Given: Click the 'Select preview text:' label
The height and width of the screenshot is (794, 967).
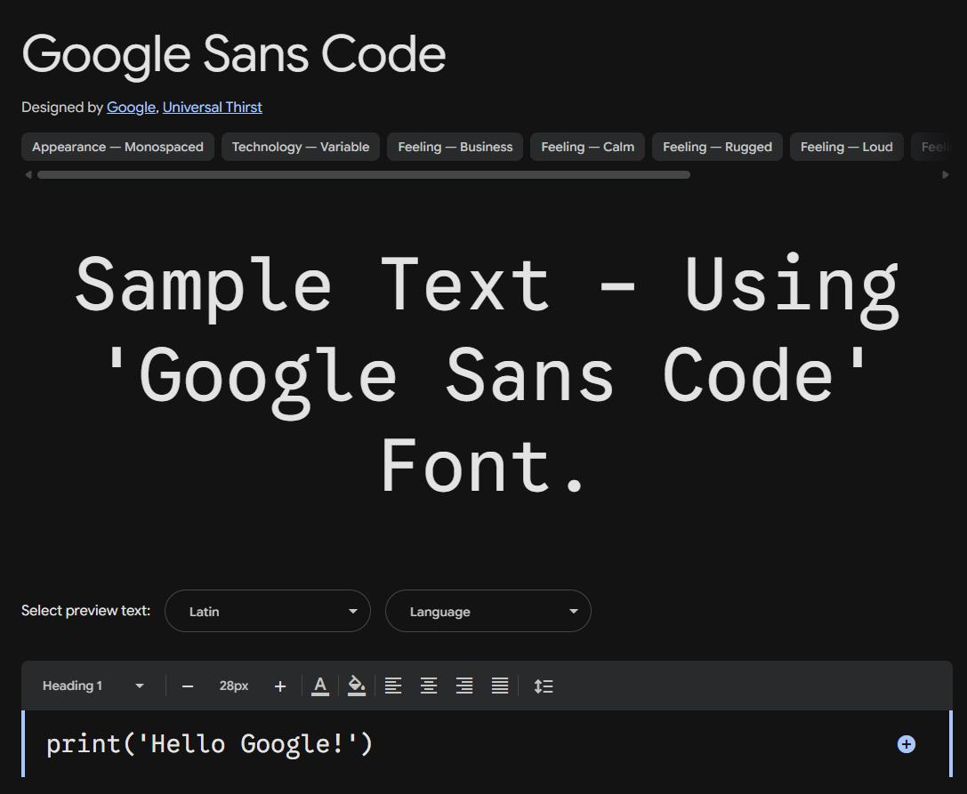Looking at the screenshot, I should coord(85,611).
